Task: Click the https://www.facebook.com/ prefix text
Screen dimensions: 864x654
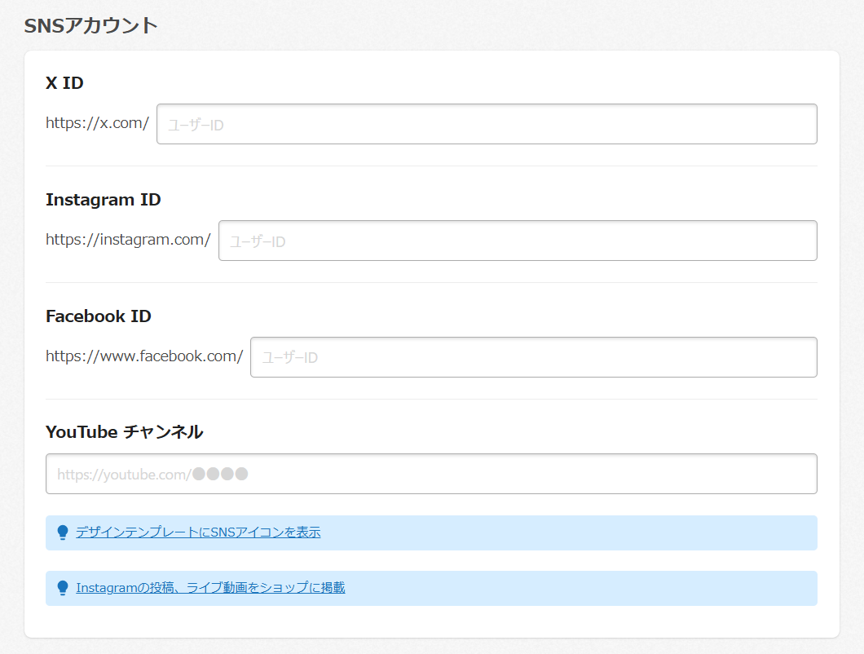Action: click(x=144, y=356)
